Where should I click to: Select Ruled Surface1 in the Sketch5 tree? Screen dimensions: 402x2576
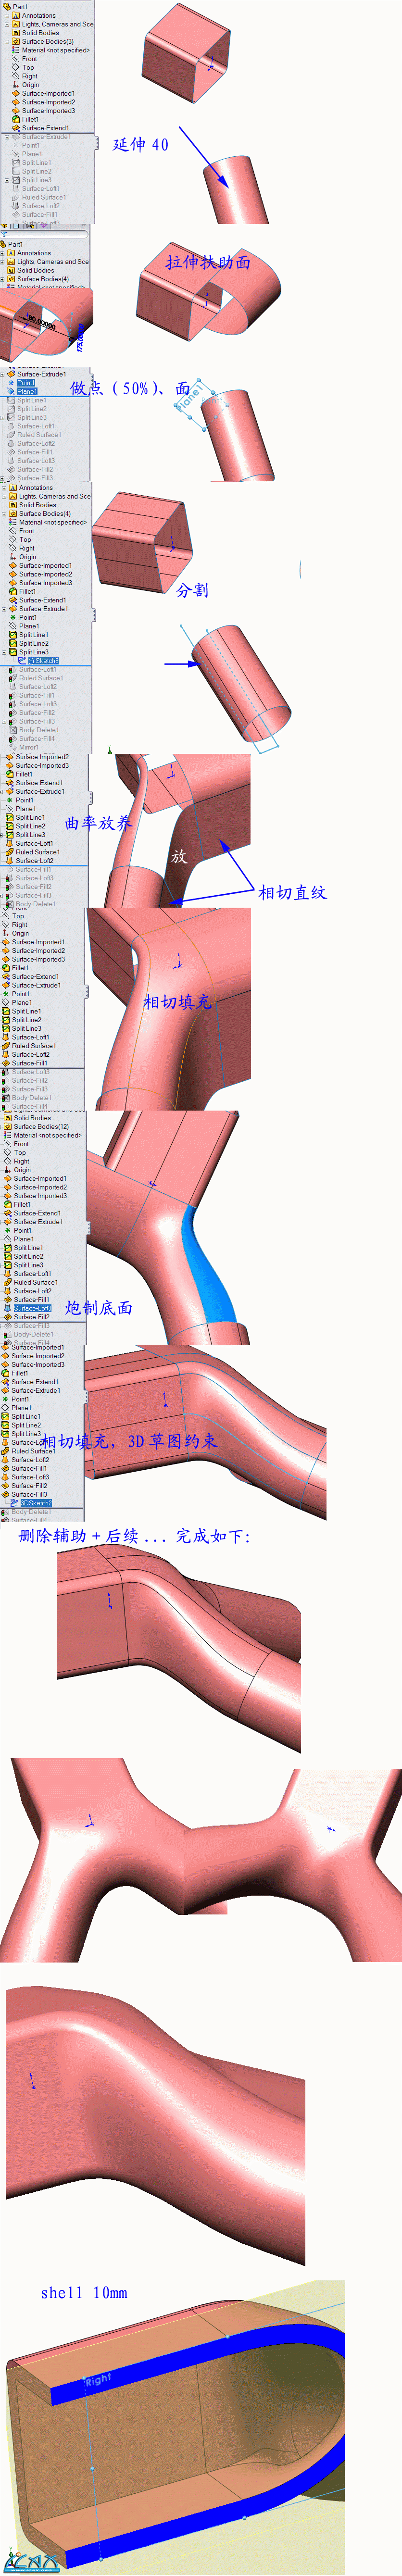(41, 678)
